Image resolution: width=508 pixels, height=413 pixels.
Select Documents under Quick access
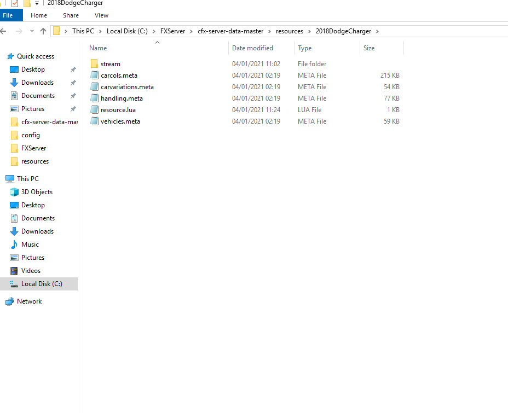click(38, 96)
